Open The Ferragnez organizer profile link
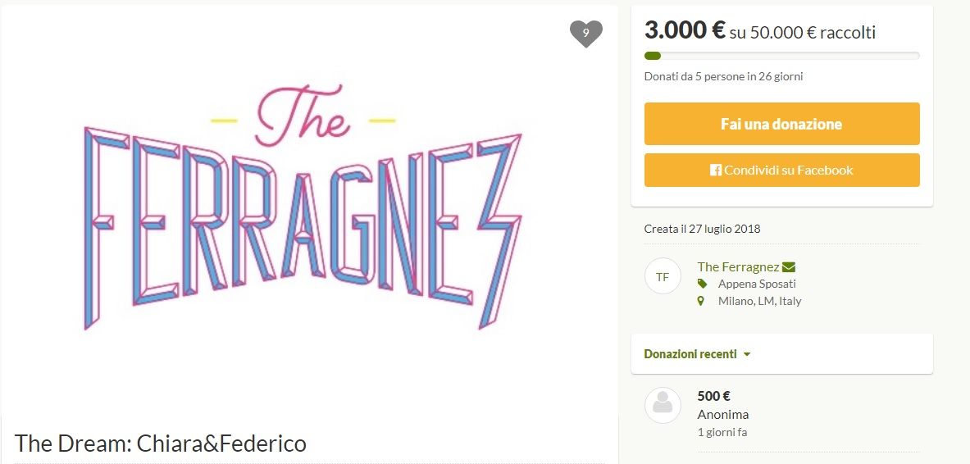Image resolution: width=970 pixels, height=464 pixels. [x=737, y=266]
